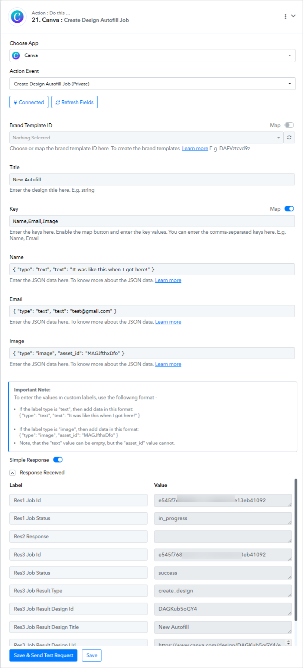Click the Title input field
The height and width of the screenshot is (668, 303).
pos(152,179)
